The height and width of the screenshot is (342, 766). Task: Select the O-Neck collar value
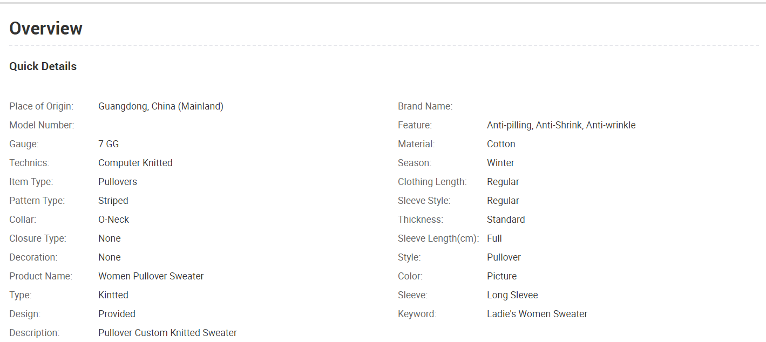(x=114, y=220)
